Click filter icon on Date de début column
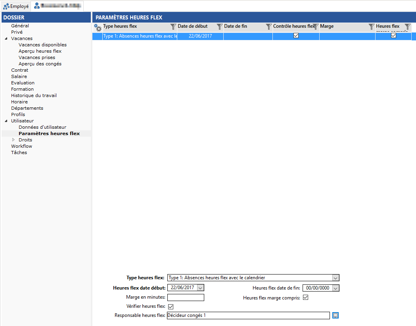 [x=220, y=27]
